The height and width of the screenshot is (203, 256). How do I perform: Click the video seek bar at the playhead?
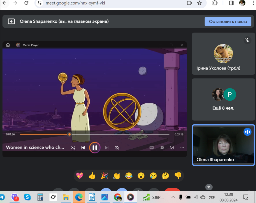[69, 134]
